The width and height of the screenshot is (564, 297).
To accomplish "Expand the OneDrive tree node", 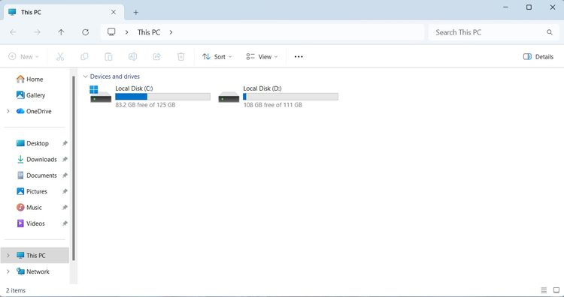I will (8, 111).
